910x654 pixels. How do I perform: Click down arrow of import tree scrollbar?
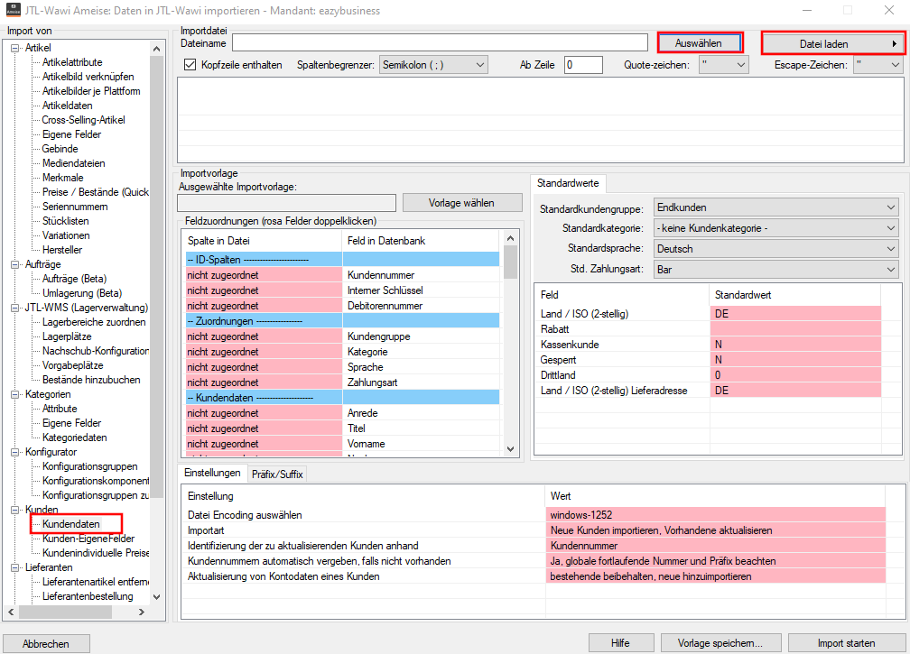point(156,596)
